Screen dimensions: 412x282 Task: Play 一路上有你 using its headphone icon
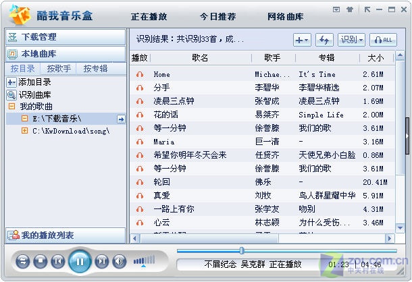(x=140, y=209)
